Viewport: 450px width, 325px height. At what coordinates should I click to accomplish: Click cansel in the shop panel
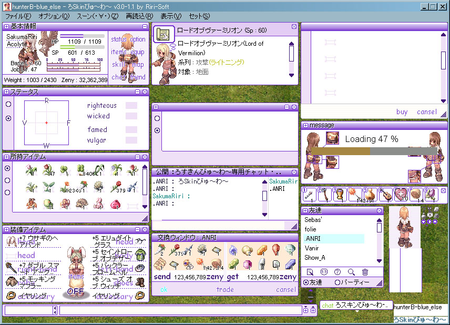click(427, 111)
